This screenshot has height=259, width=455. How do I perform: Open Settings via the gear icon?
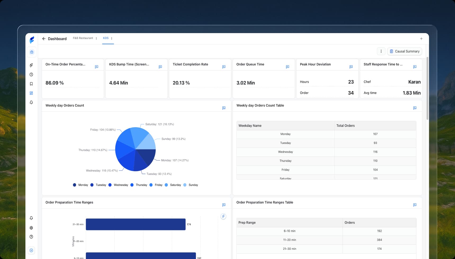point(31,228)
